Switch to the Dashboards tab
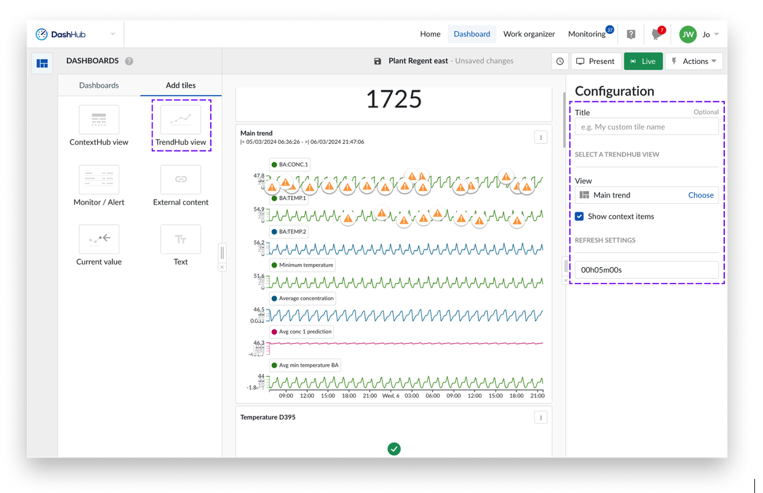This screenshot has width=763, height=493. [99, 85]
